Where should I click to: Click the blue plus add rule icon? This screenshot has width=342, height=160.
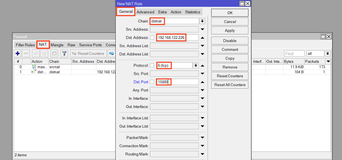pyautogui.click(x=18, y=54)
